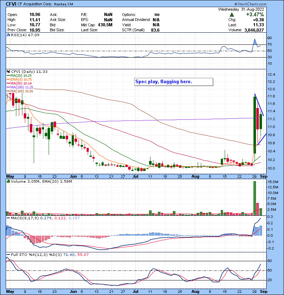Click the CF Acquisition Corp. company name
Screen dimensions: 284x295
(x=35, y=4)
